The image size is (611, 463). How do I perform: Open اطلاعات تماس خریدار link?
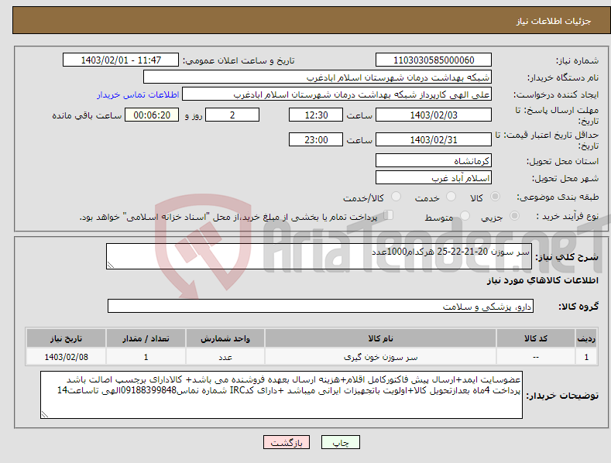(138, 94)
